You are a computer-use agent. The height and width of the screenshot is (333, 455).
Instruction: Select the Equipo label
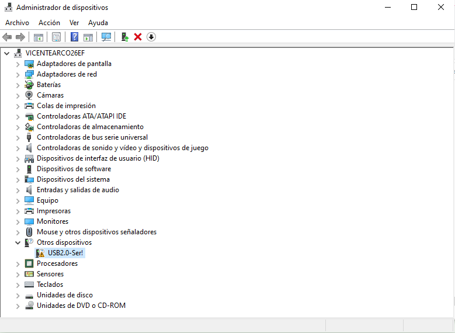tap(47, 200)
